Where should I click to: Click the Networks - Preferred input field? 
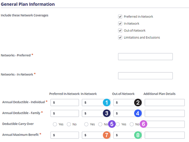pos(145,56)
